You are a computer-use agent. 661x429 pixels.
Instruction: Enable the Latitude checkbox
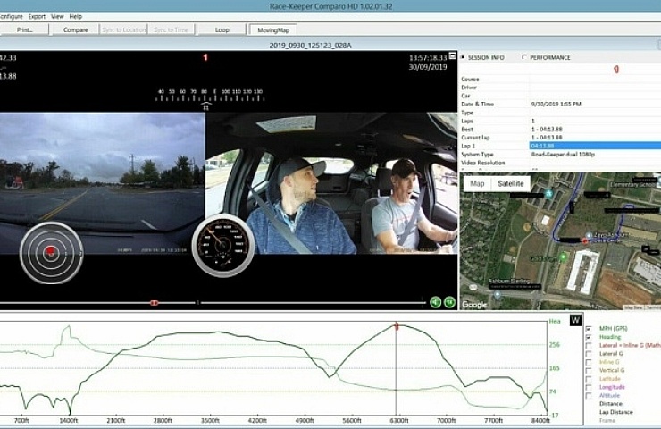(589, 379)
